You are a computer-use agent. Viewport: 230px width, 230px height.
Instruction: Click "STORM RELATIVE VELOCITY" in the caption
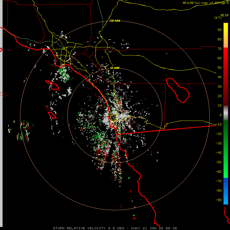click(x=79, y=228)
